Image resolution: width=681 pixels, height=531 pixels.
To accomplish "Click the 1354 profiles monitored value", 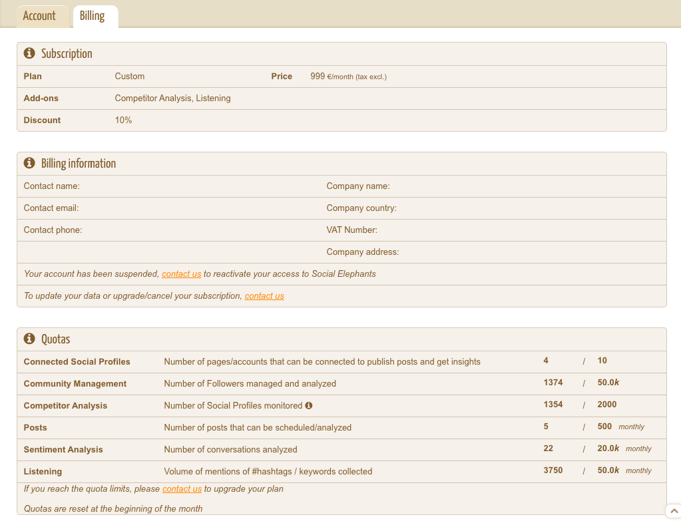I will click(x=553, y=404).
